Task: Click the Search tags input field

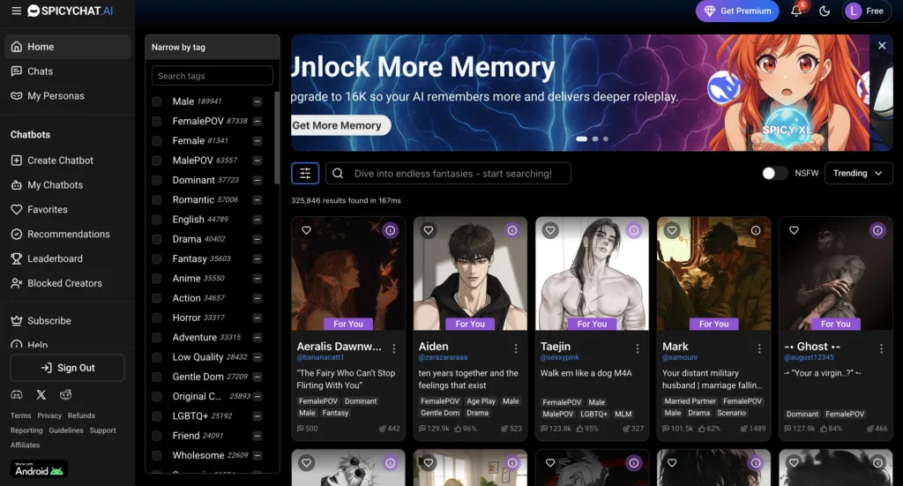Action: 212,76
